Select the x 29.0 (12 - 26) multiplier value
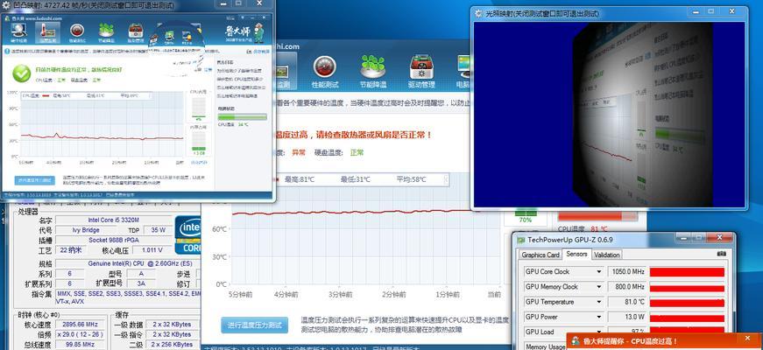This screenshot has height=350, width=763. 82,334
